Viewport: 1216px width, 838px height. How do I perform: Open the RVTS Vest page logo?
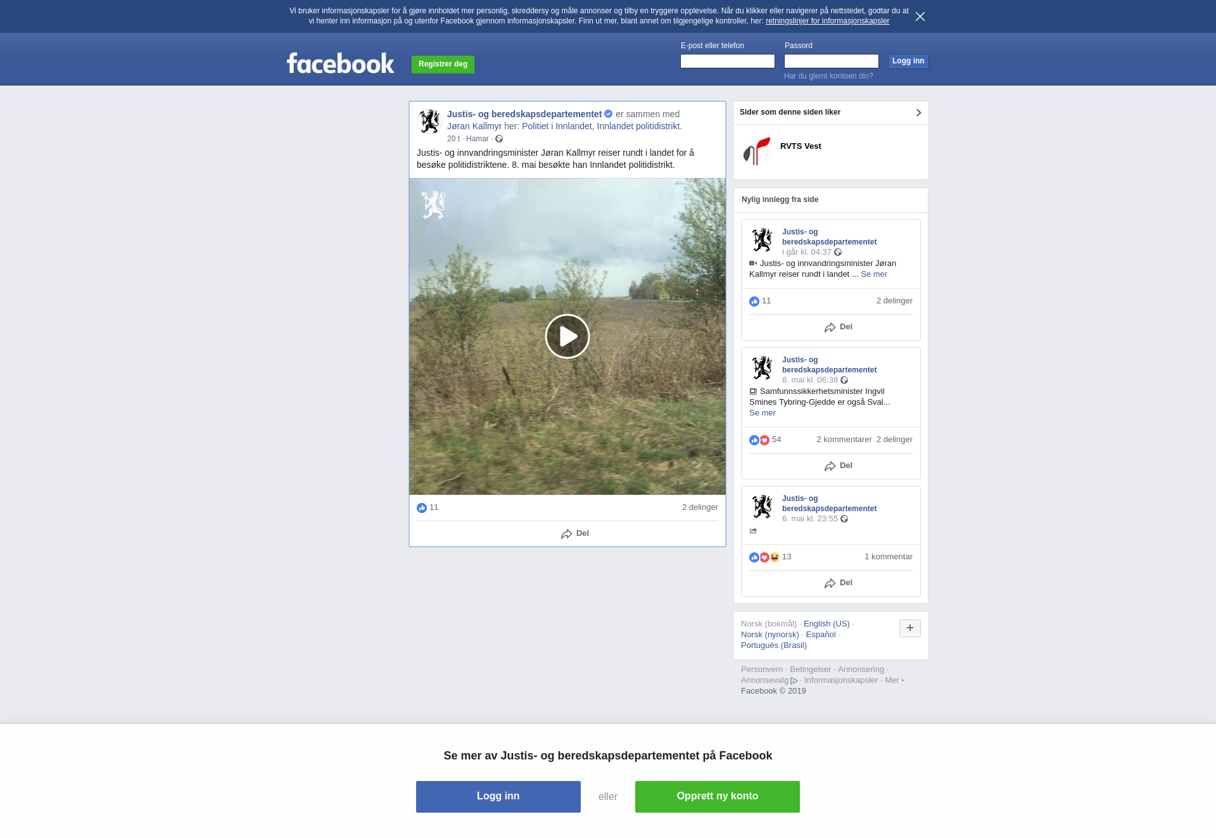(757, 151)
